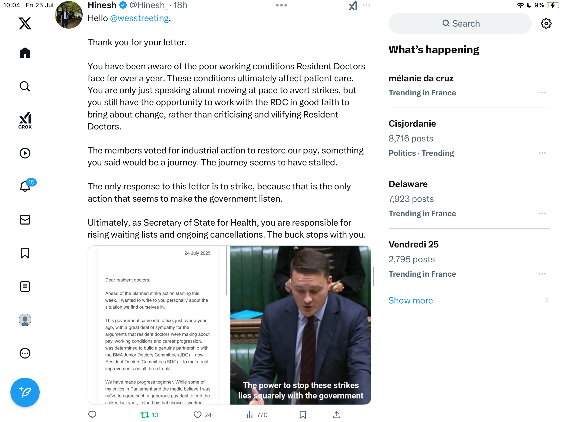The image size is (563, 422).
Task: Open the post's more options menu
Action: tap(366, 5)
